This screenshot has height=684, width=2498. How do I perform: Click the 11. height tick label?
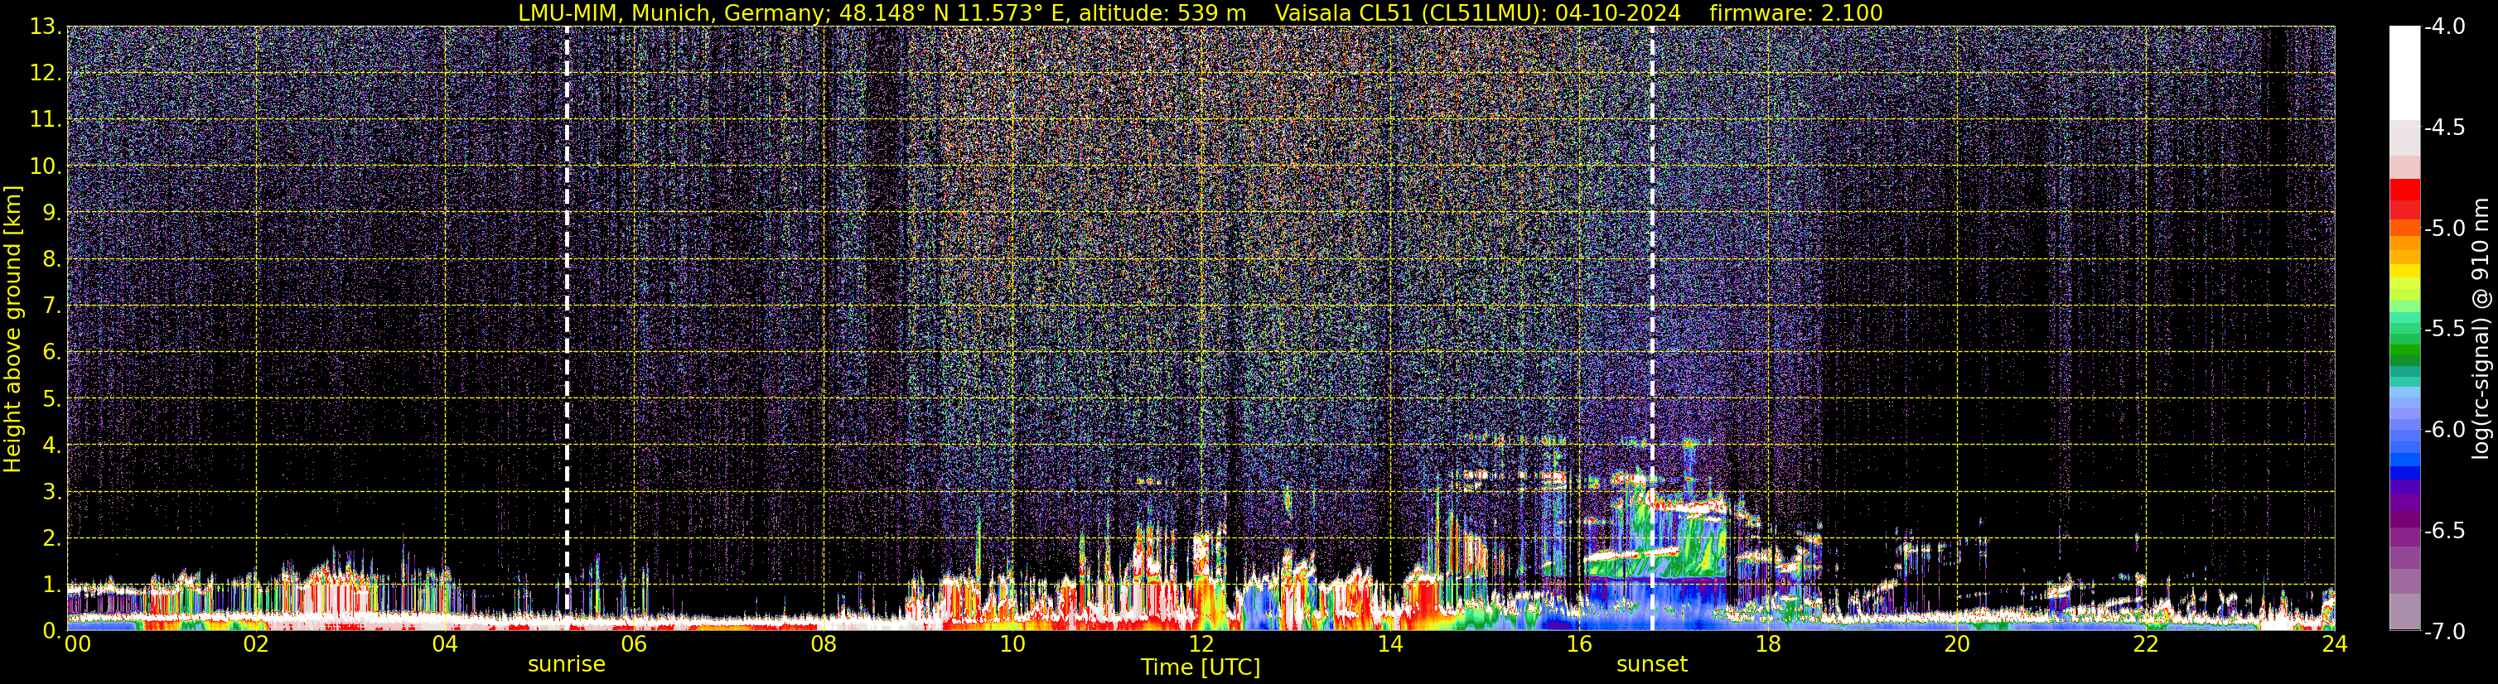(45, 119)
